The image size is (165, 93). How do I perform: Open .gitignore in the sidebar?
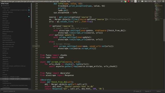pyautogui.click(x=5, y=62)
